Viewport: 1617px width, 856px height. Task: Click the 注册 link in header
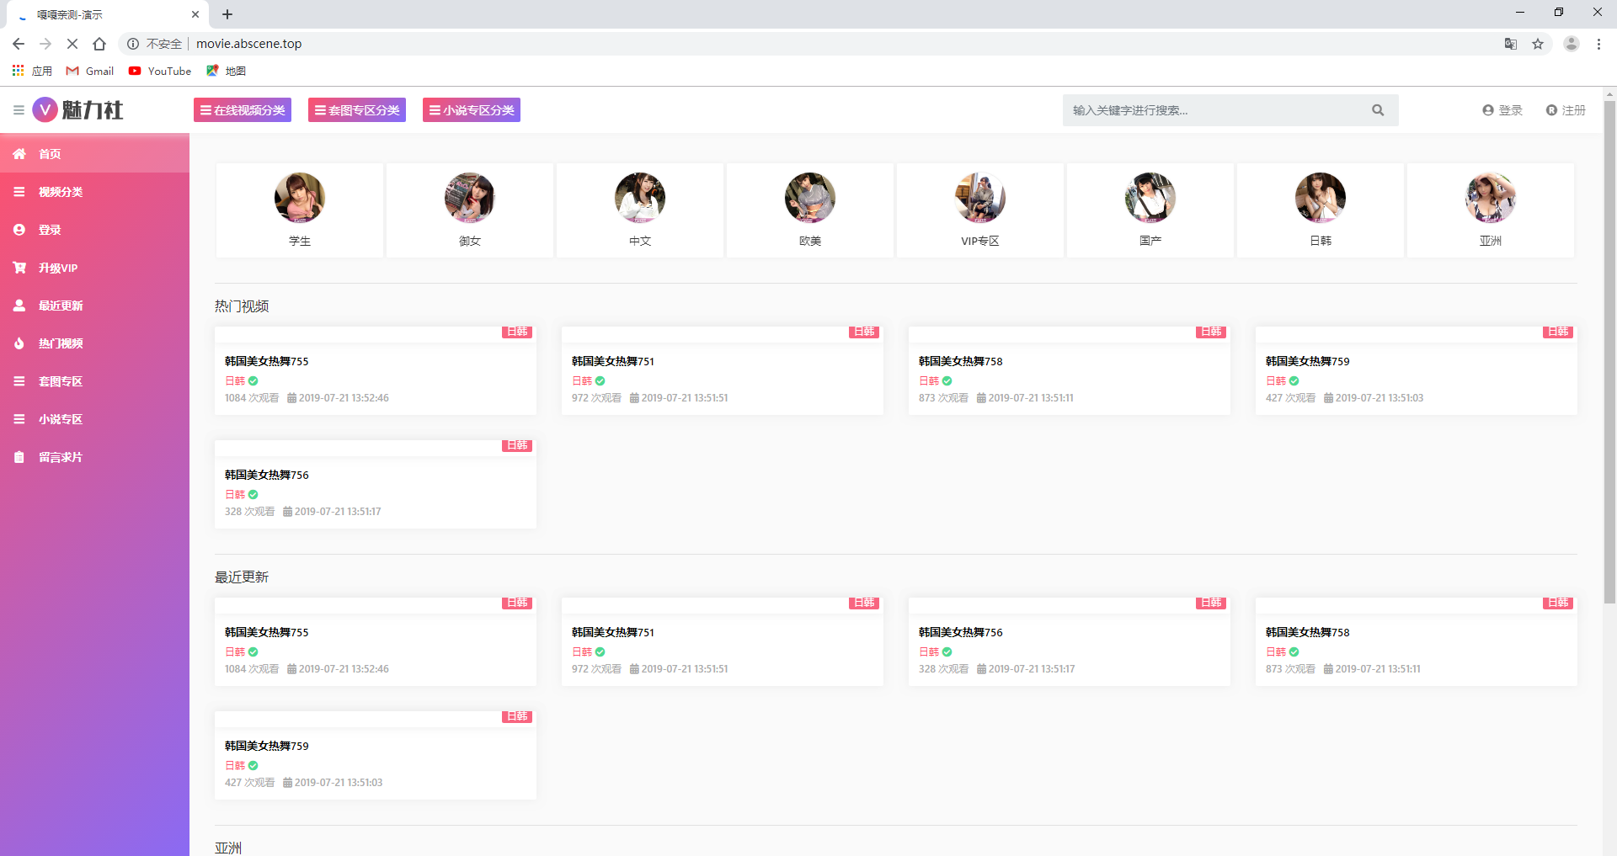[1566, 110]
